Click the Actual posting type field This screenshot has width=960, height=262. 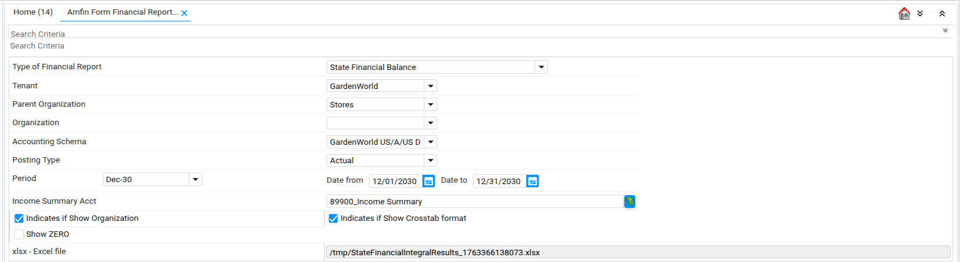[375, 160]
